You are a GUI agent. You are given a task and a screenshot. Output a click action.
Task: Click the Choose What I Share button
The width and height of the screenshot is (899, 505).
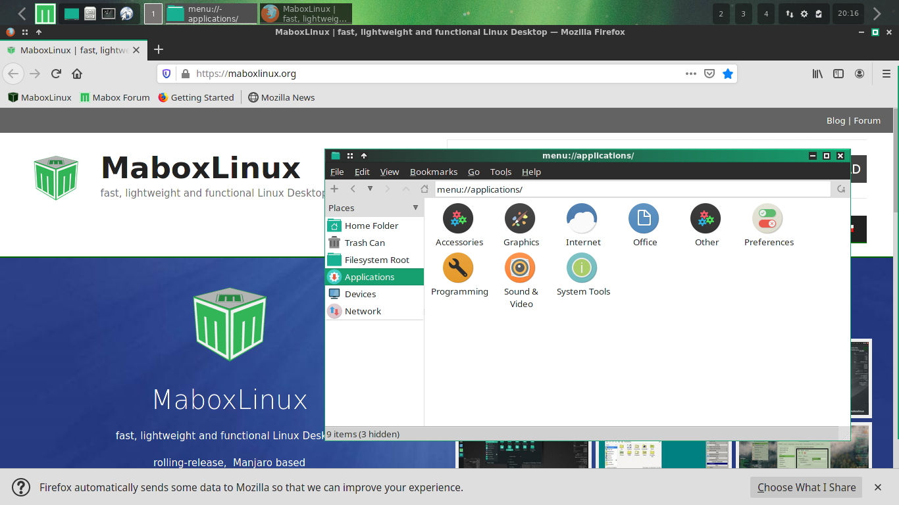tap(806, 487)
